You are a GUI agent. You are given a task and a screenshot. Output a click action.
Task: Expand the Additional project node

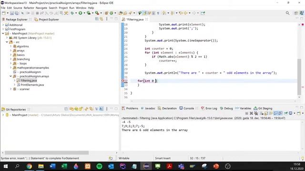(3, 25)
